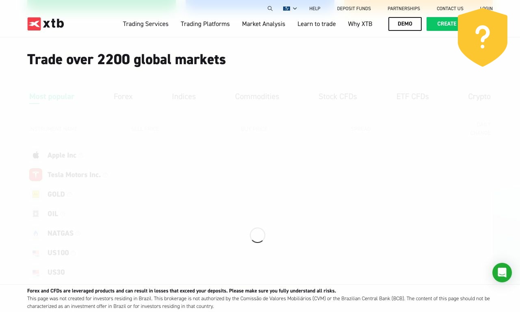Open the green chat widget icon
520x312 pixels.
click(502, 273)
